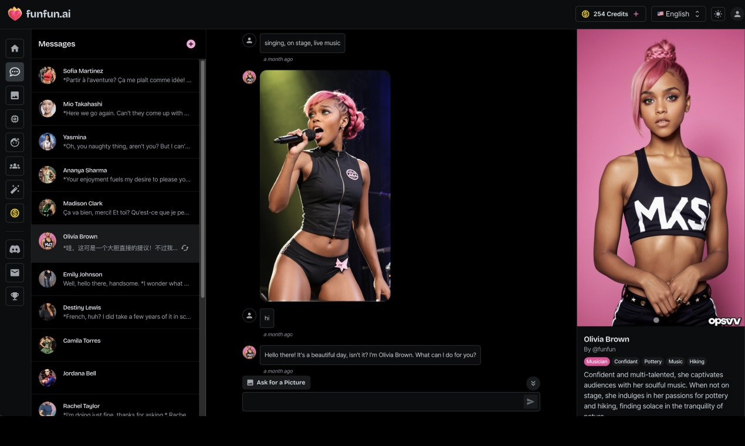The height and width of the screenshot is (446, 745).
Task: Open Mio Takahashi conversation
Action: click(116, 109)
